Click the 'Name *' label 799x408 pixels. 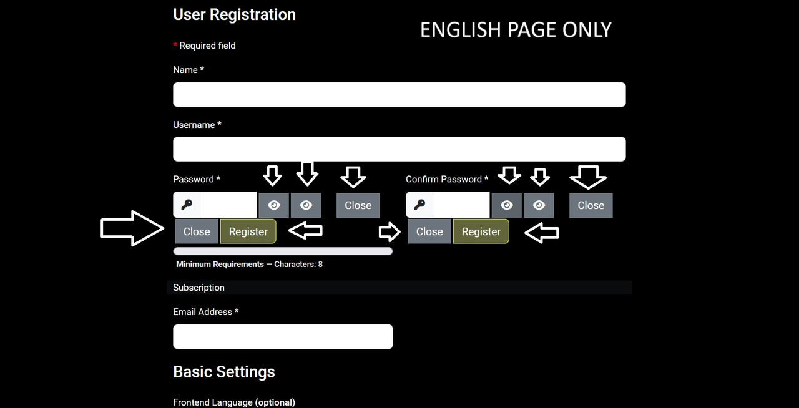coord(189,70)
